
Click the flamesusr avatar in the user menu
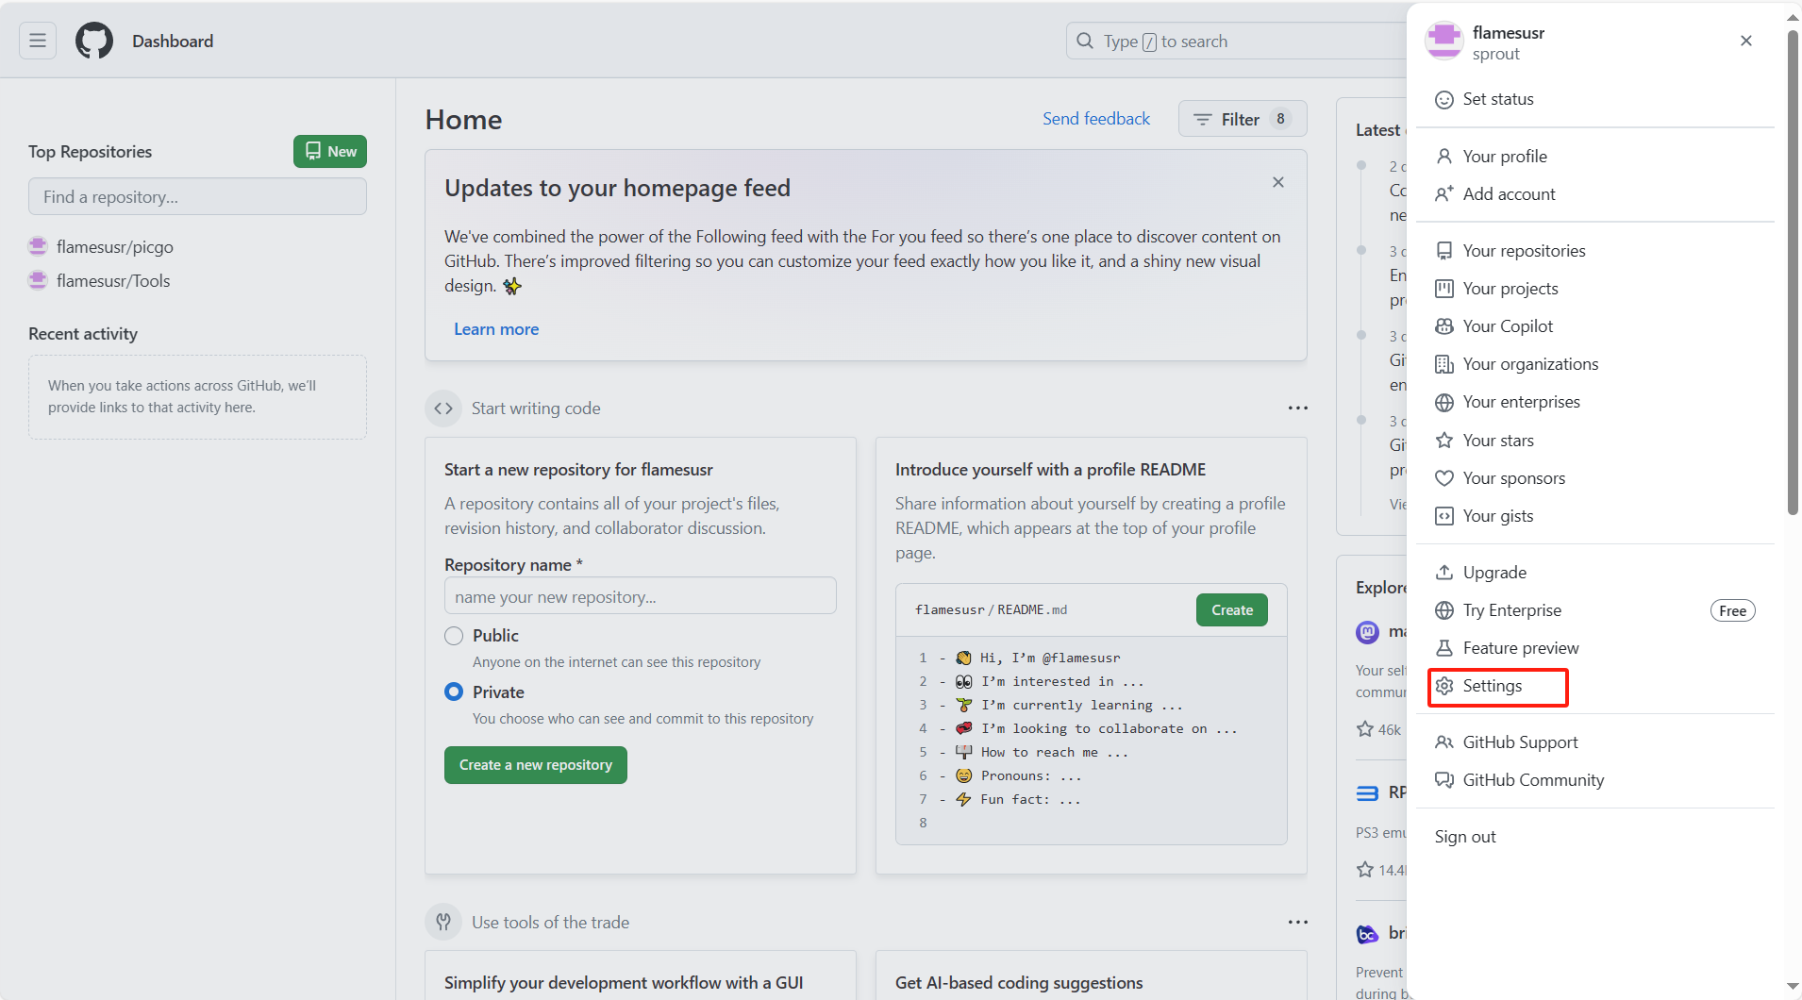click(x=1444, y=41)
